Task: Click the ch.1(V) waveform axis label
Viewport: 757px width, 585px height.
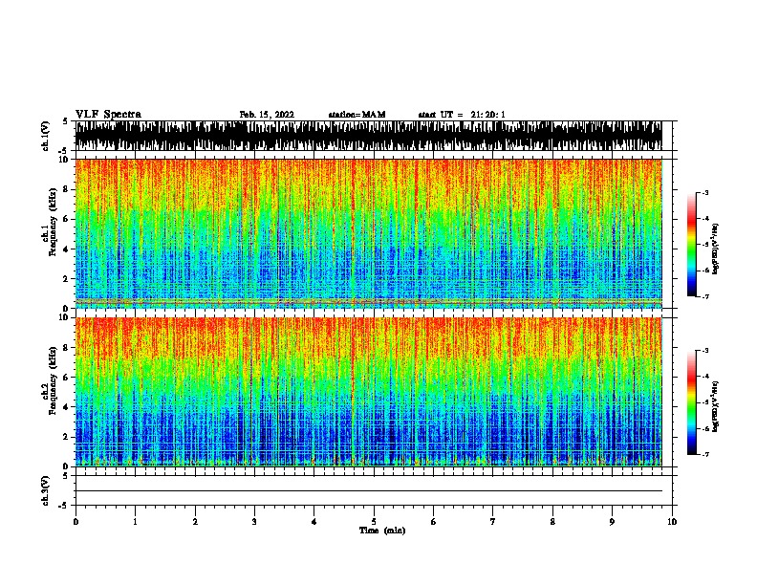Action: [46, 136]
